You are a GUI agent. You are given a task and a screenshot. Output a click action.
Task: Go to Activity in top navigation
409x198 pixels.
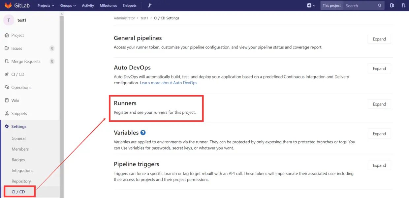pyautogui.click(x=88, y=6)
